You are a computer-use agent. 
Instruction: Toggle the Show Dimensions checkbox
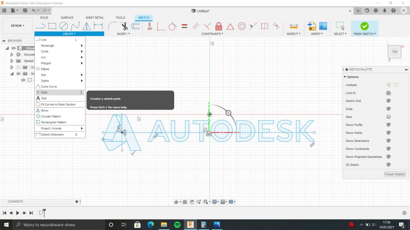click(388, 141)
